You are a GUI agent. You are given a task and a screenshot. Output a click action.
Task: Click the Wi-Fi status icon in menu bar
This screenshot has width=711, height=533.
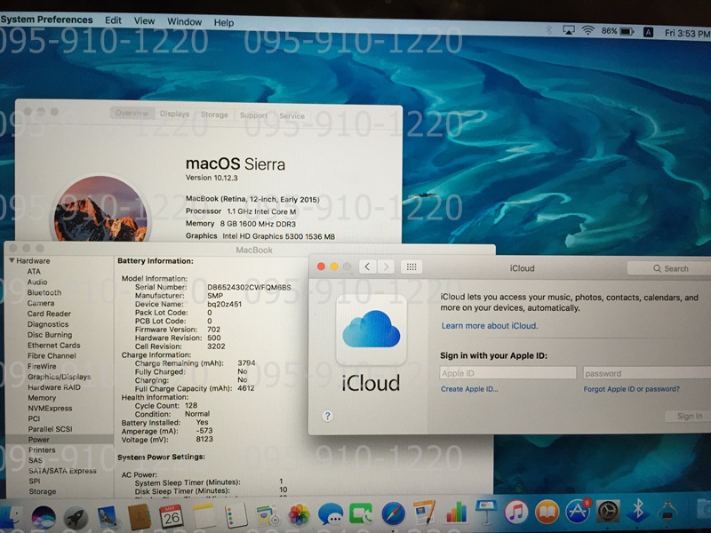pos(588,30)
